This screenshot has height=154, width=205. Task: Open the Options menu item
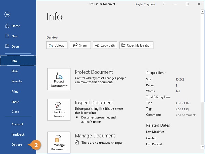coord(17,145)
